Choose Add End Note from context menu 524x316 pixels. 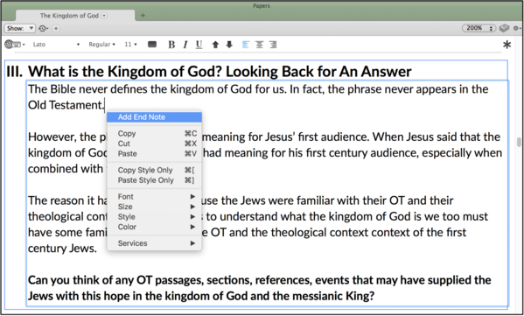[154, 117]
